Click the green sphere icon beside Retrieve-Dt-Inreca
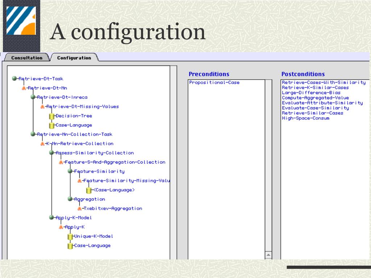The image size is (371, 278). 33,97
